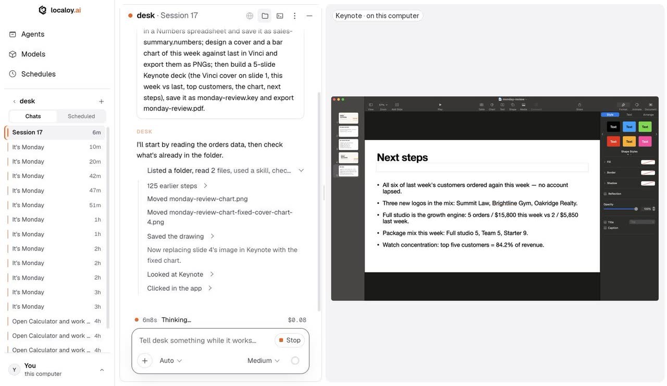This screenshot has height=386, width=667.
Task: Click Keynote's Table toolbar icon
Action: pos(481,105)
